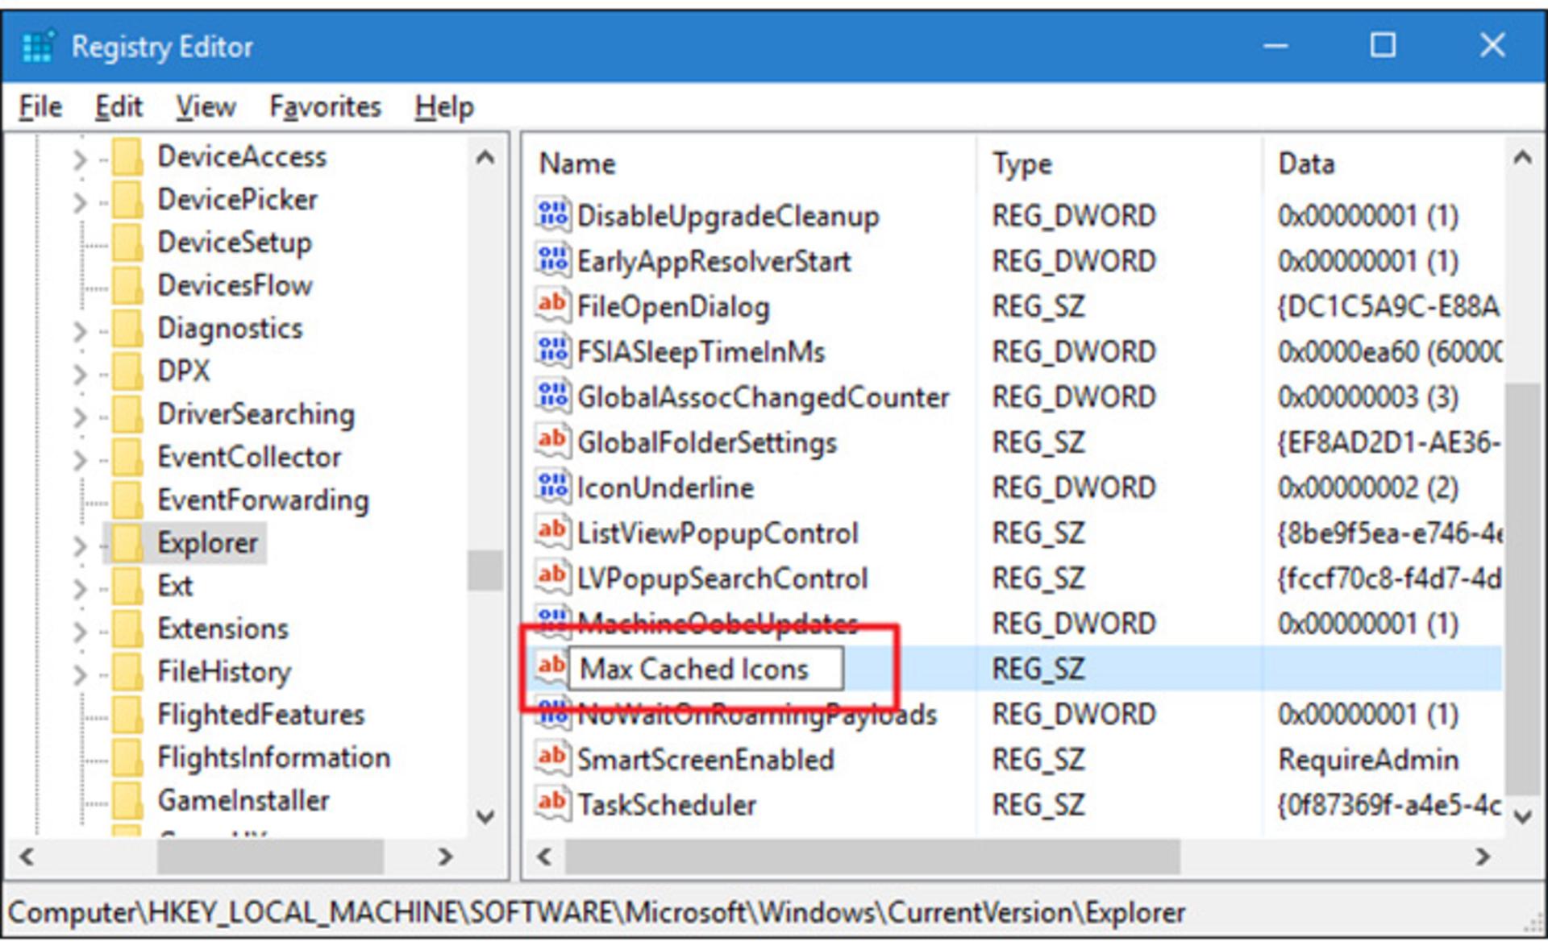The image size is (1548, 950).
Task: Click the TaskScheduler string value icon
Action: [553, 803]
